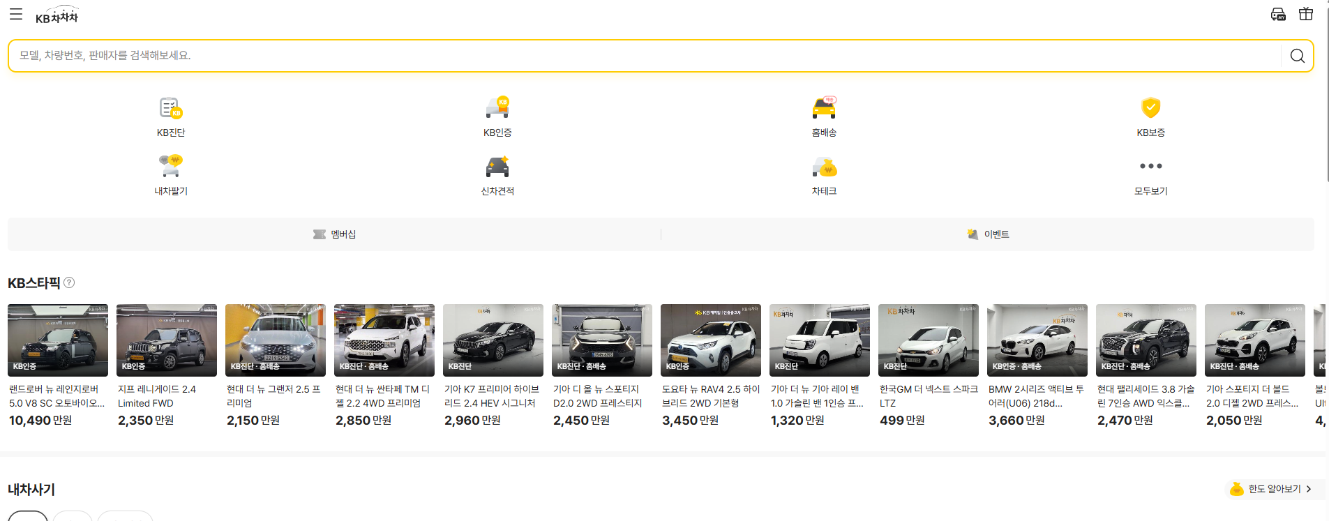Screen dimensions: 1329x521
Task: Click the 2,470 만원 price
Action: tap(1125, 421)
